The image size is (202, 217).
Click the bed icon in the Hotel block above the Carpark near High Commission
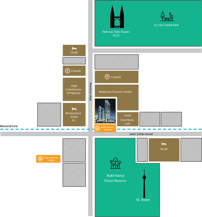point(74,48)
